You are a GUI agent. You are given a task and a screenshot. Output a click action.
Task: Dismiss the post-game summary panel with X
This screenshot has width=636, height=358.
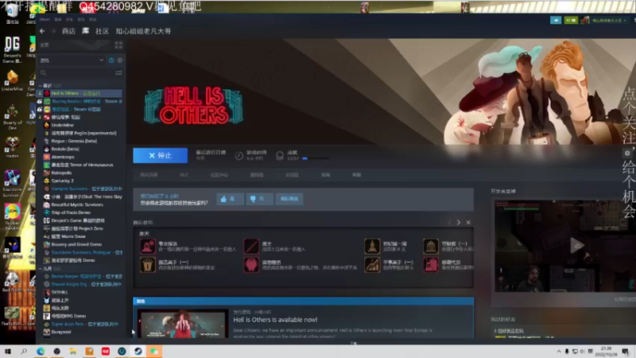click(468, 223)
